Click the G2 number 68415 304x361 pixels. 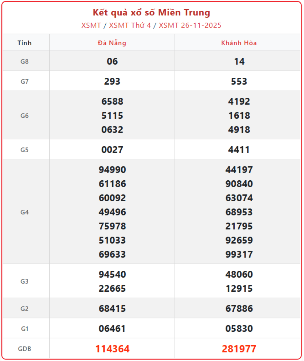point(112,308)
